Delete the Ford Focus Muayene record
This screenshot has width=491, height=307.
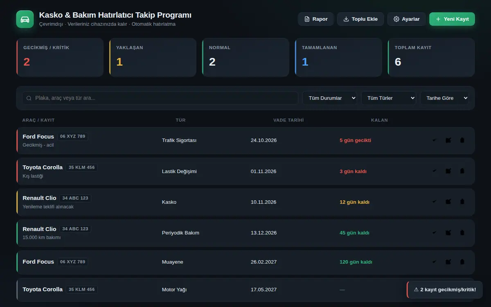462,262
